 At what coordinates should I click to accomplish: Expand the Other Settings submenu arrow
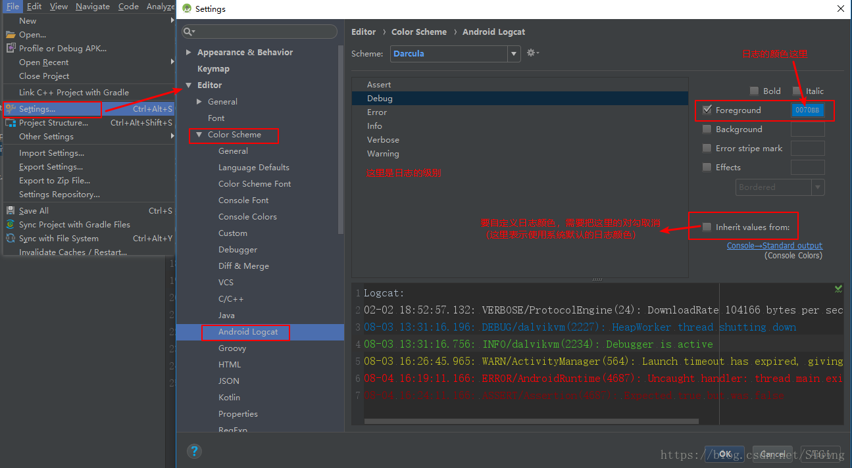point(172,137)
